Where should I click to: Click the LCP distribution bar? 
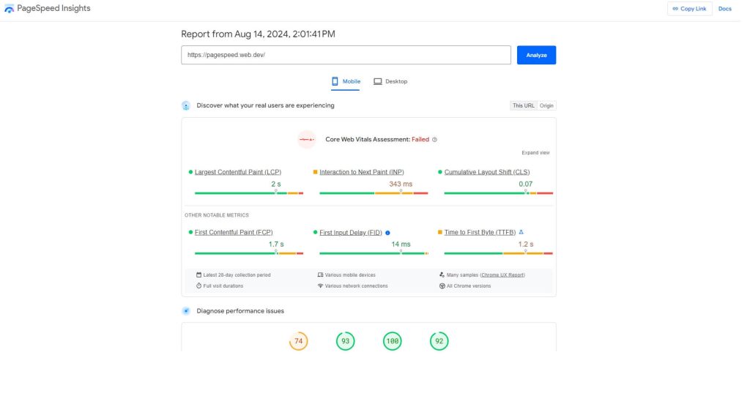pos(249,193)
